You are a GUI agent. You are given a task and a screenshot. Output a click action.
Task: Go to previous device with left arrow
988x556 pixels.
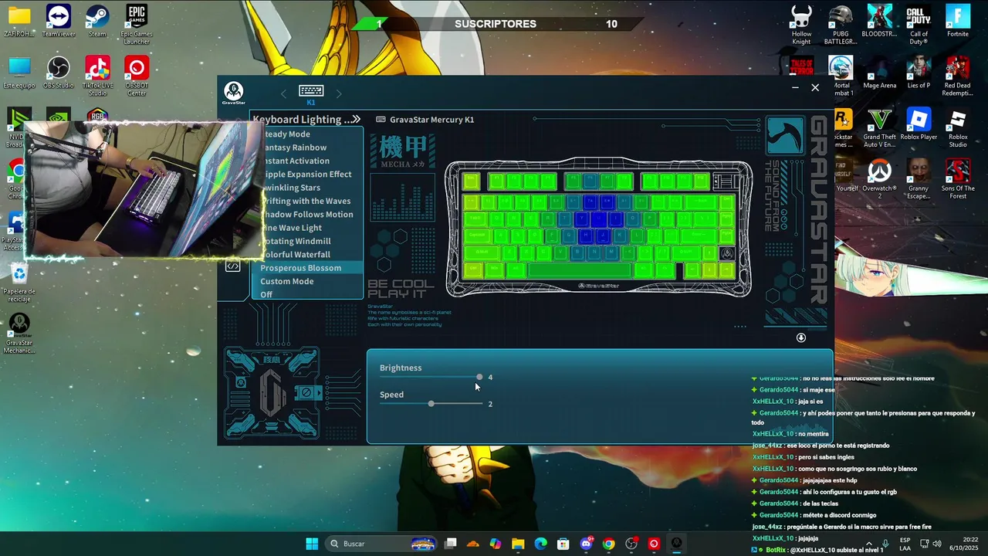coord(283,93)
